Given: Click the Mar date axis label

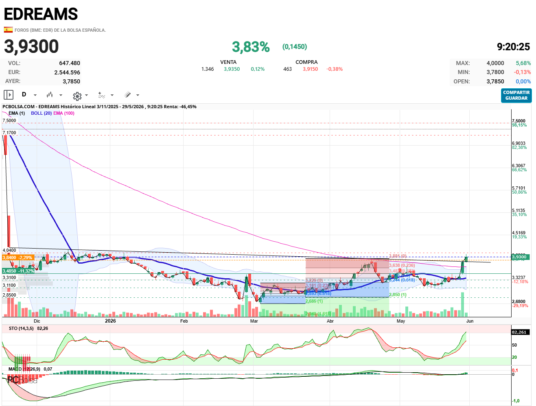Looking at the screenshot, I should pyautogui.click(x=254, y=321).
